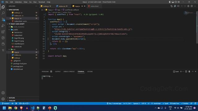Show the Output panel tab
Image resolution: width=198 pixels, height=111 pixels.
(x=58, y=72)
